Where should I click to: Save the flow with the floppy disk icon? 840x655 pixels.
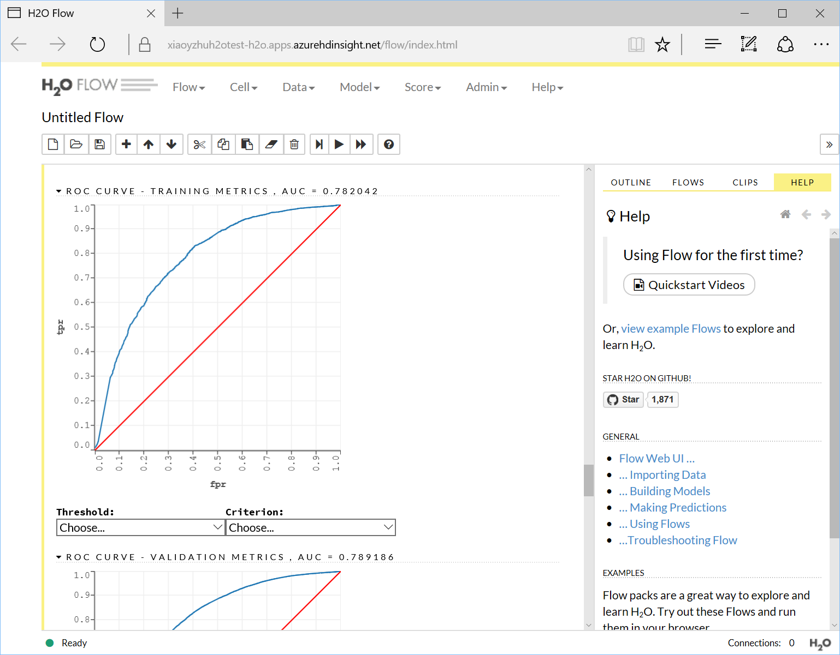tap(99, 145)
